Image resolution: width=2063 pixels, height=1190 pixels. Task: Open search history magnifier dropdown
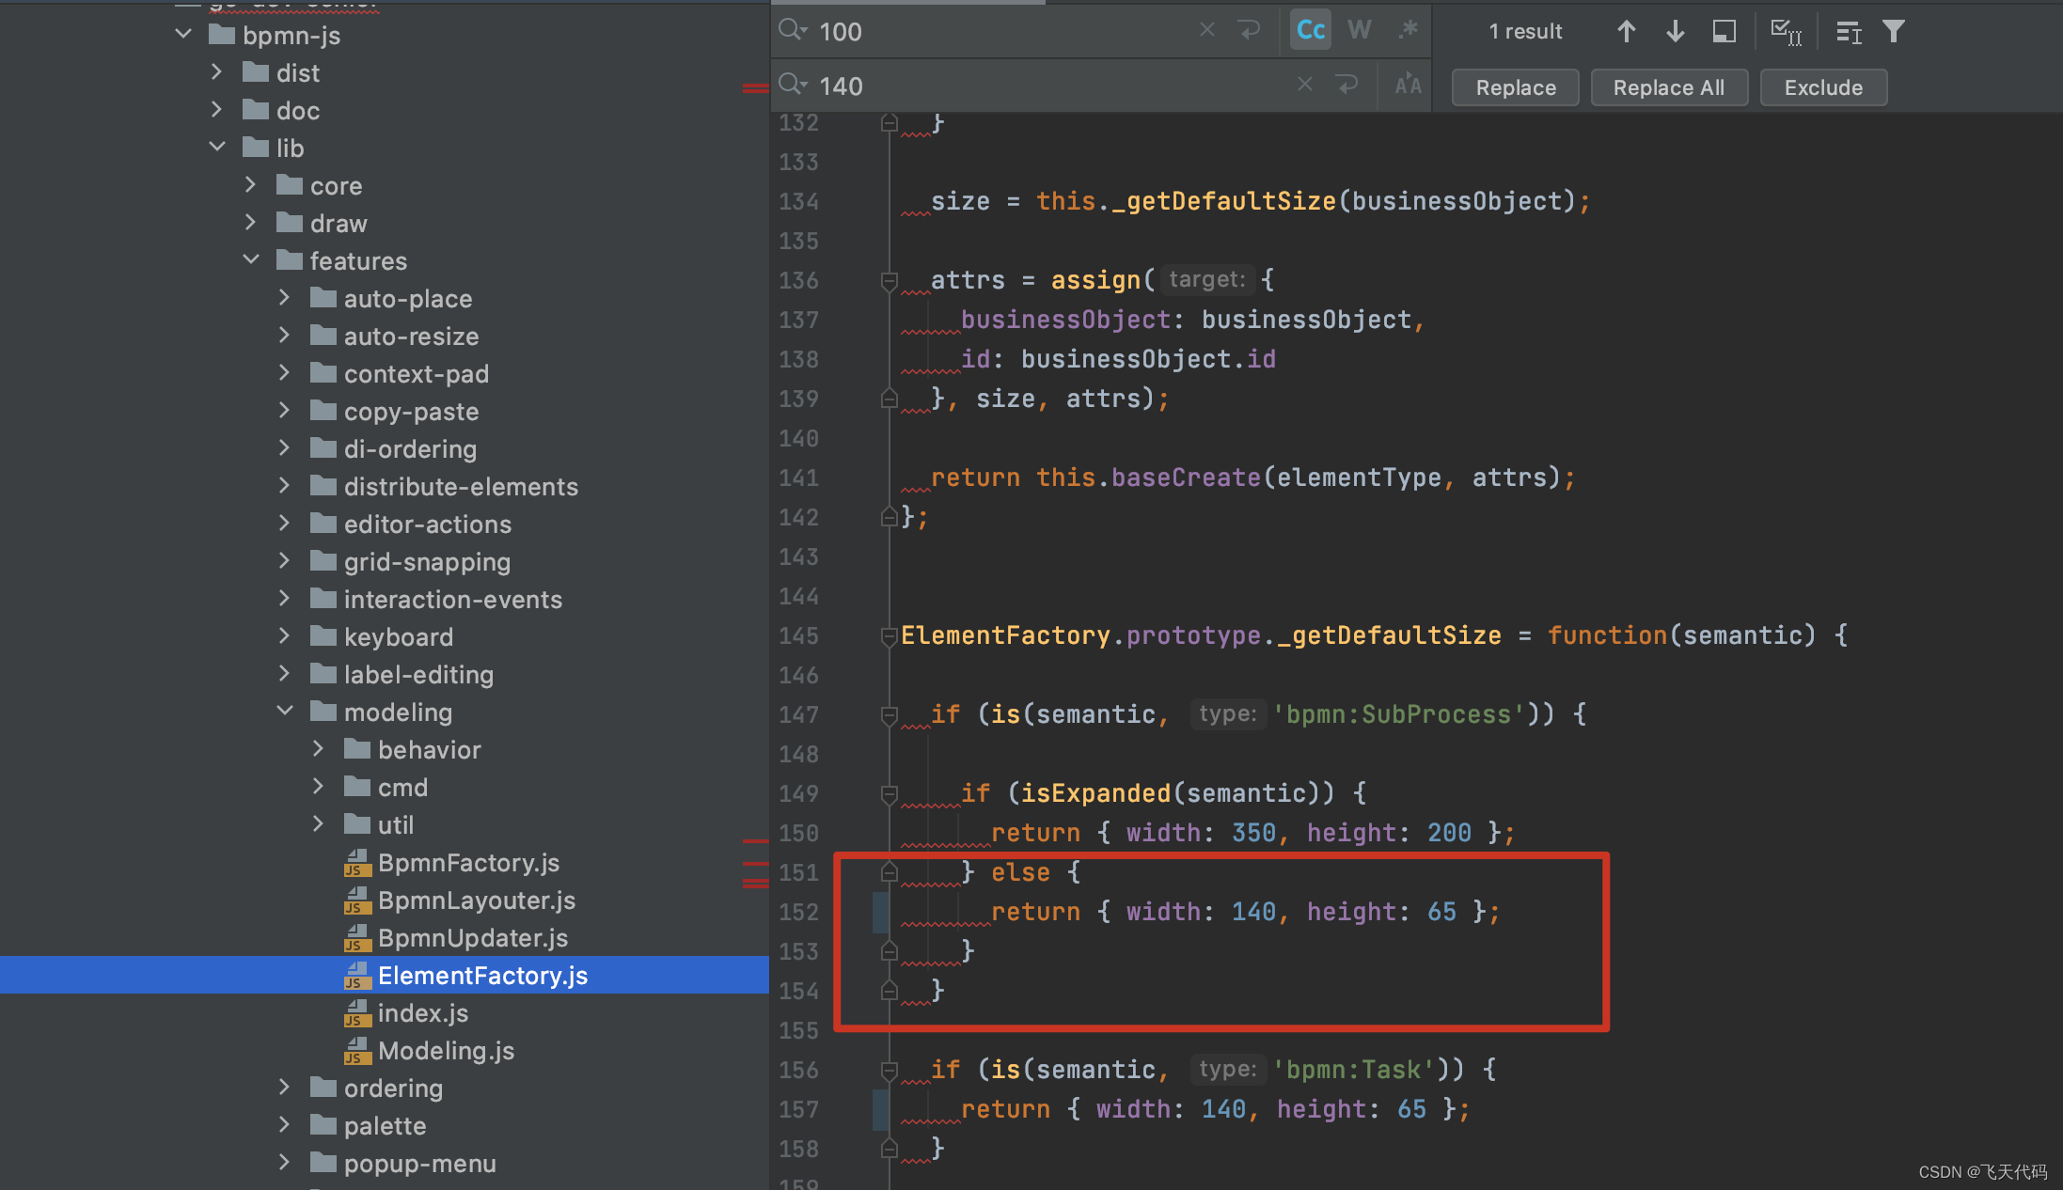794,31
